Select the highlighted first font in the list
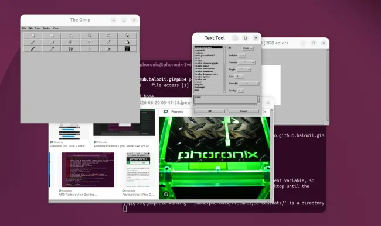The width and height of the screenshot is (381, 226). [208, 47]
